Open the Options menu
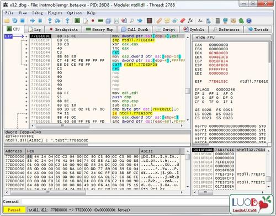Viewport: 276px width, 216px height. pyautogui.click(x=75, y=13)
